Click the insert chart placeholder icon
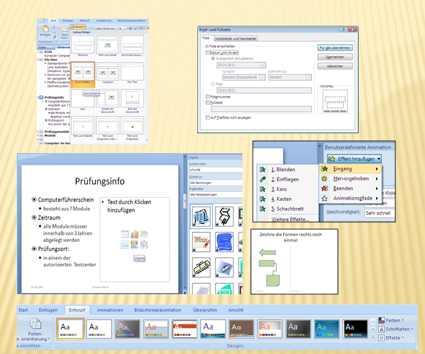425x354 pixels. (134, 234)
